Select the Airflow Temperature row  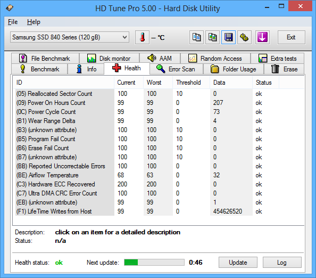tap(147, 175)
